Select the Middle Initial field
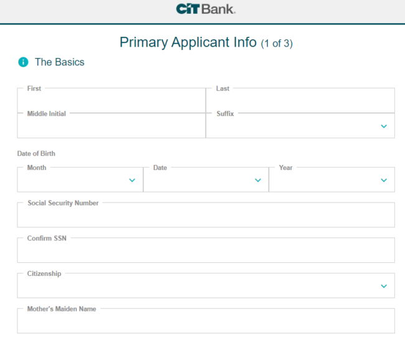 (112, 126)
